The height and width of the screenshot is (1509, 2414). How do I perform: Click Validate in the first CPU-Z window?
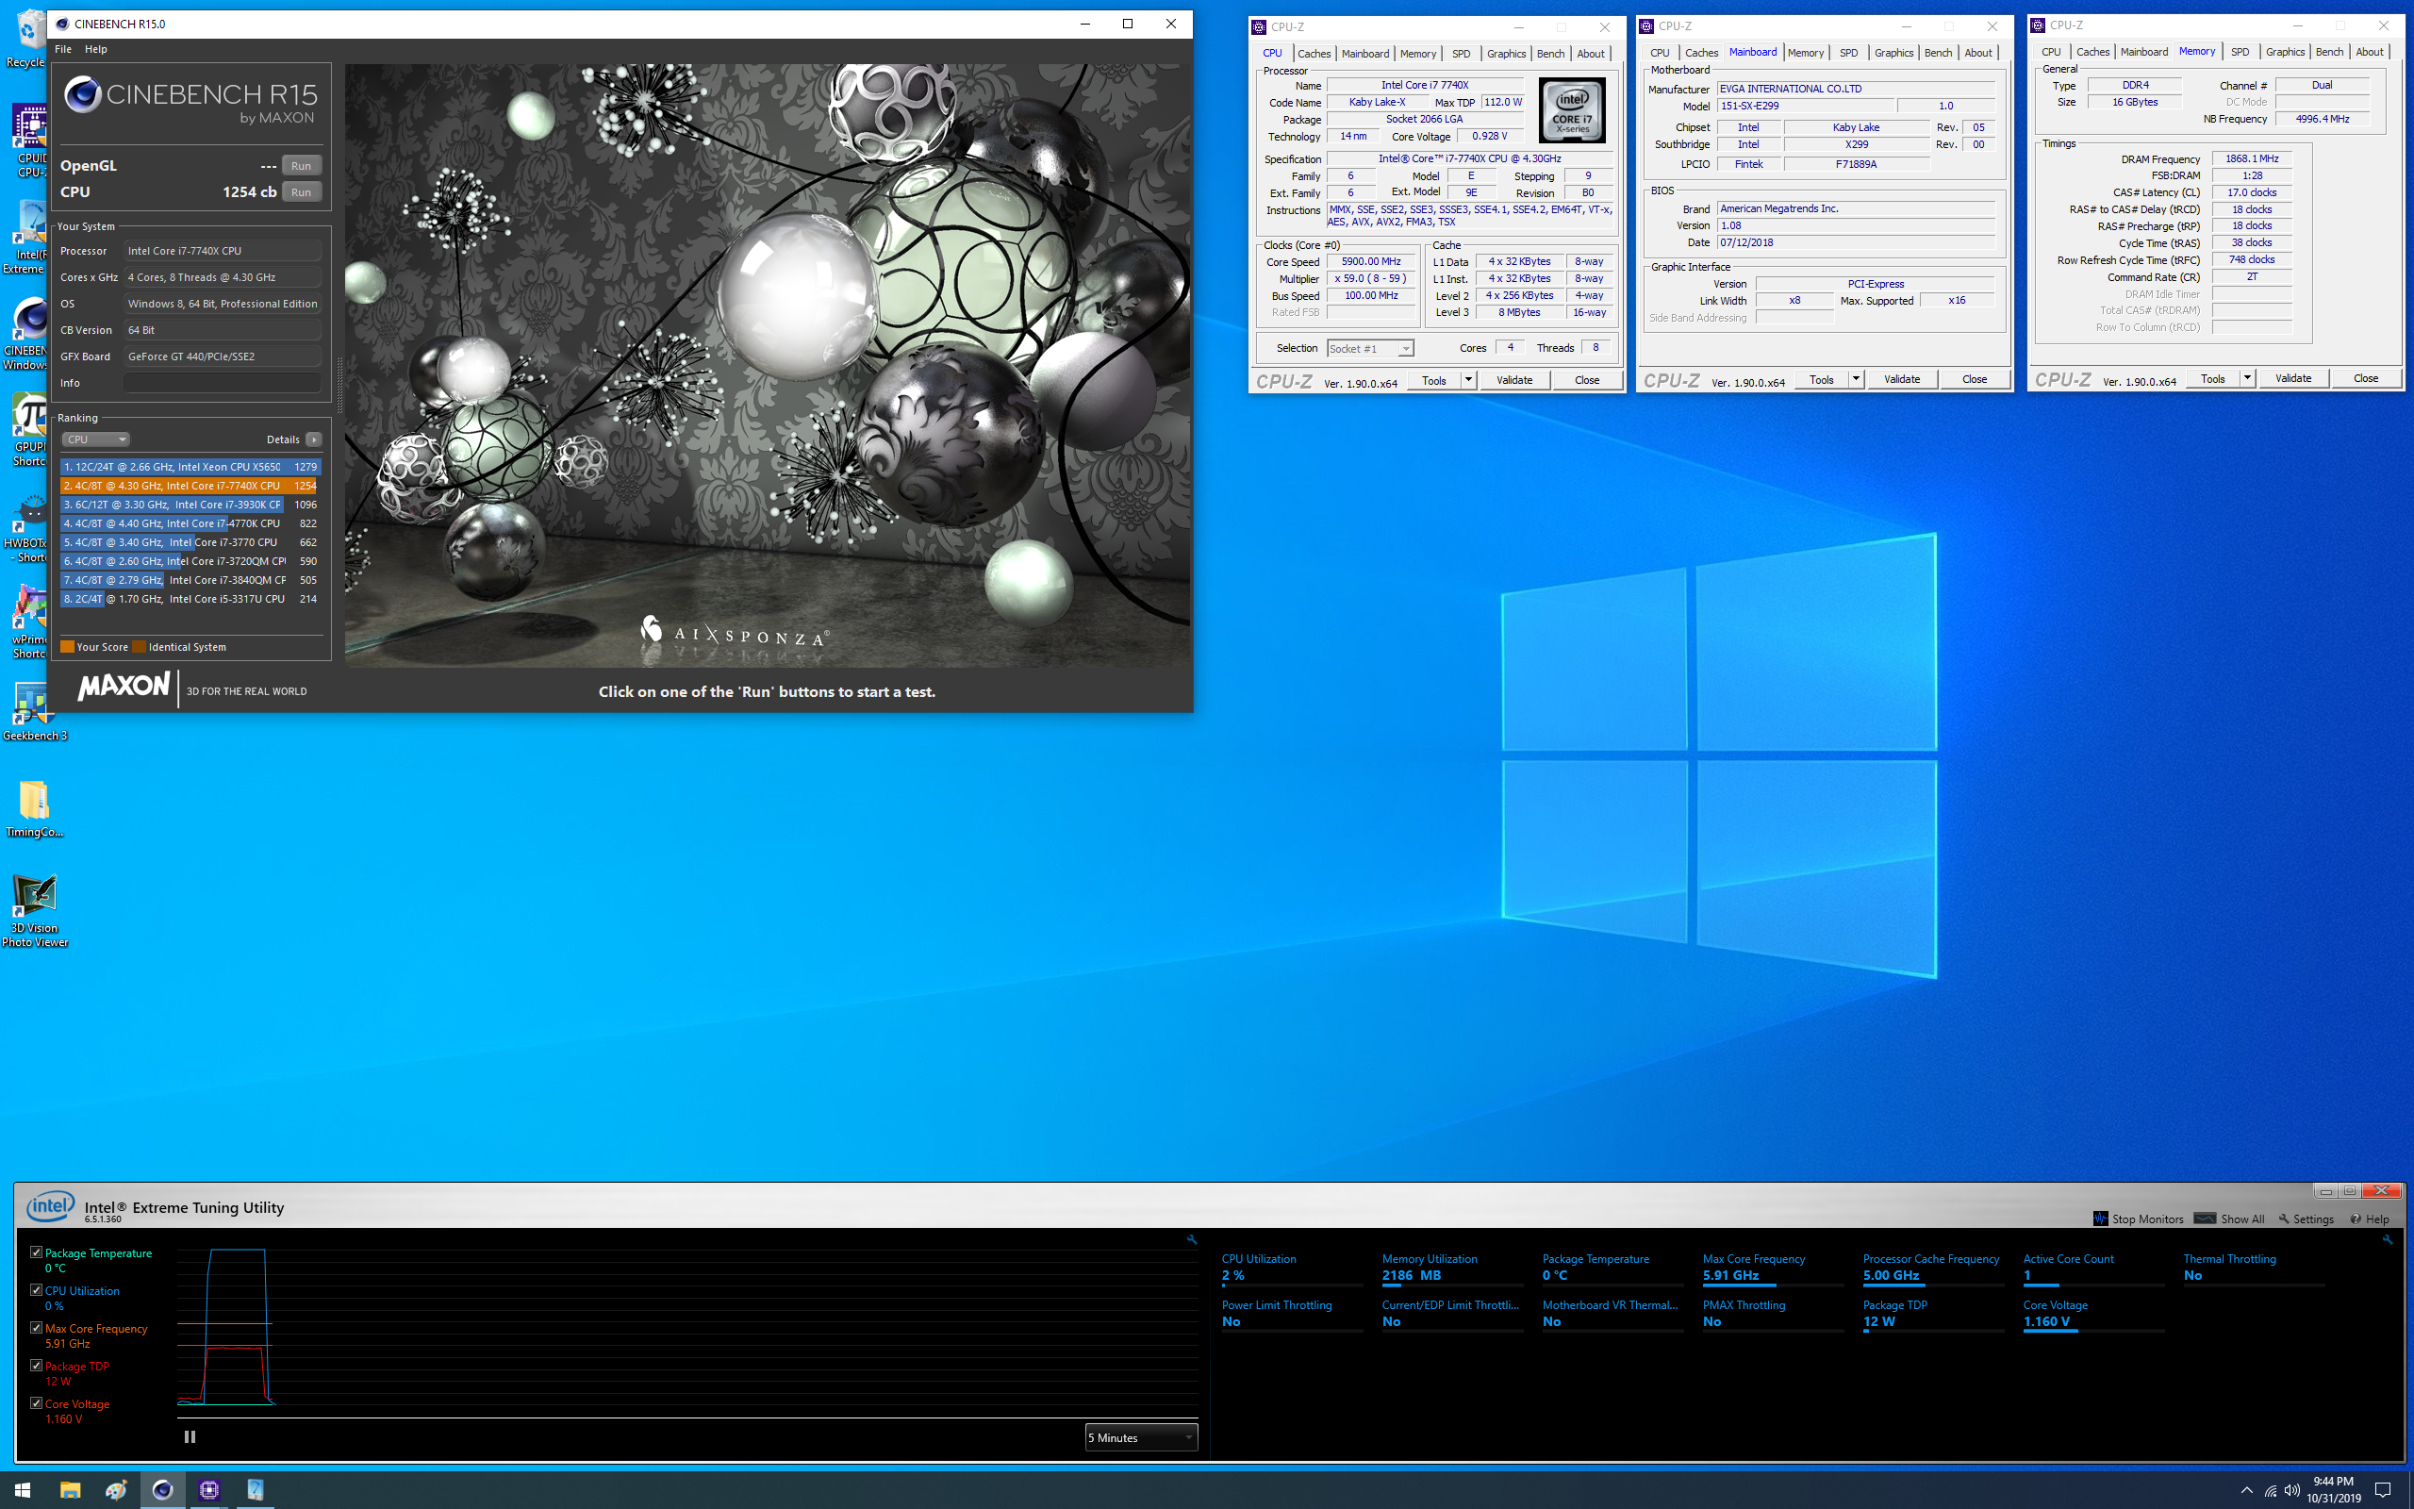point(1514,380)
